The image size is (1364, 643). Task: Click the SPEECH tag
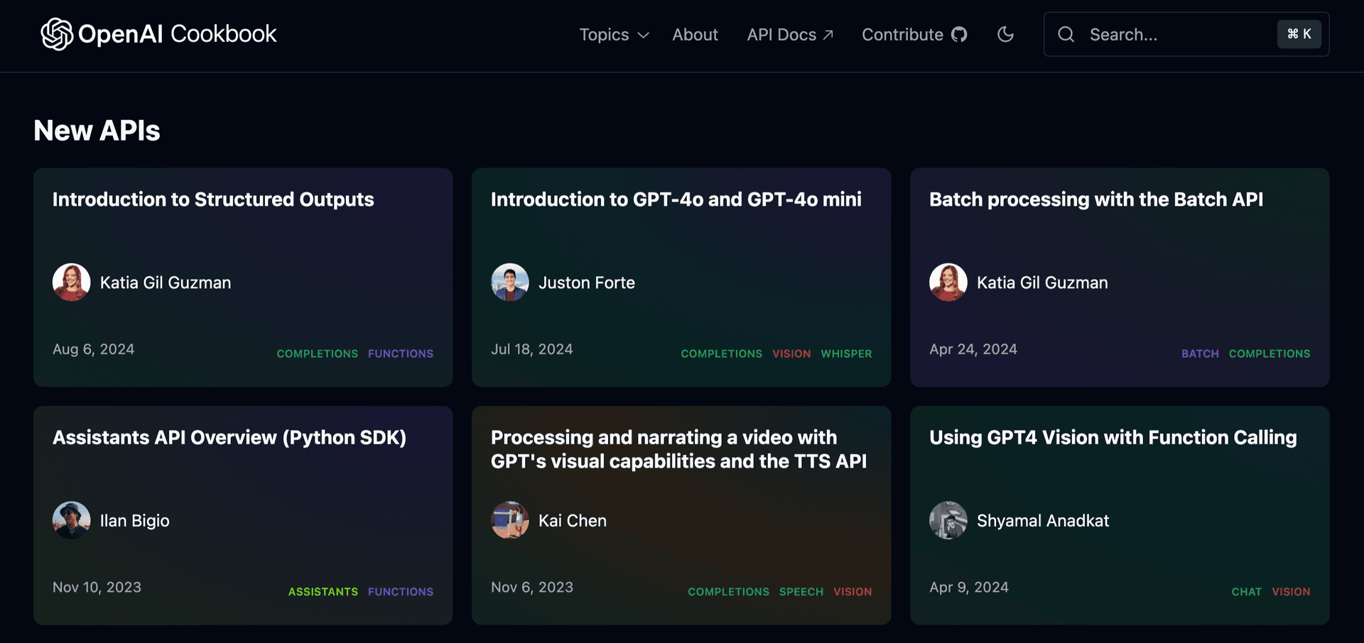(x=801, y=592)
